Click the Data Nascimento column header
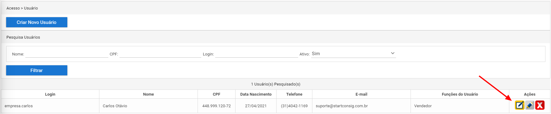 tap(256, 94)
